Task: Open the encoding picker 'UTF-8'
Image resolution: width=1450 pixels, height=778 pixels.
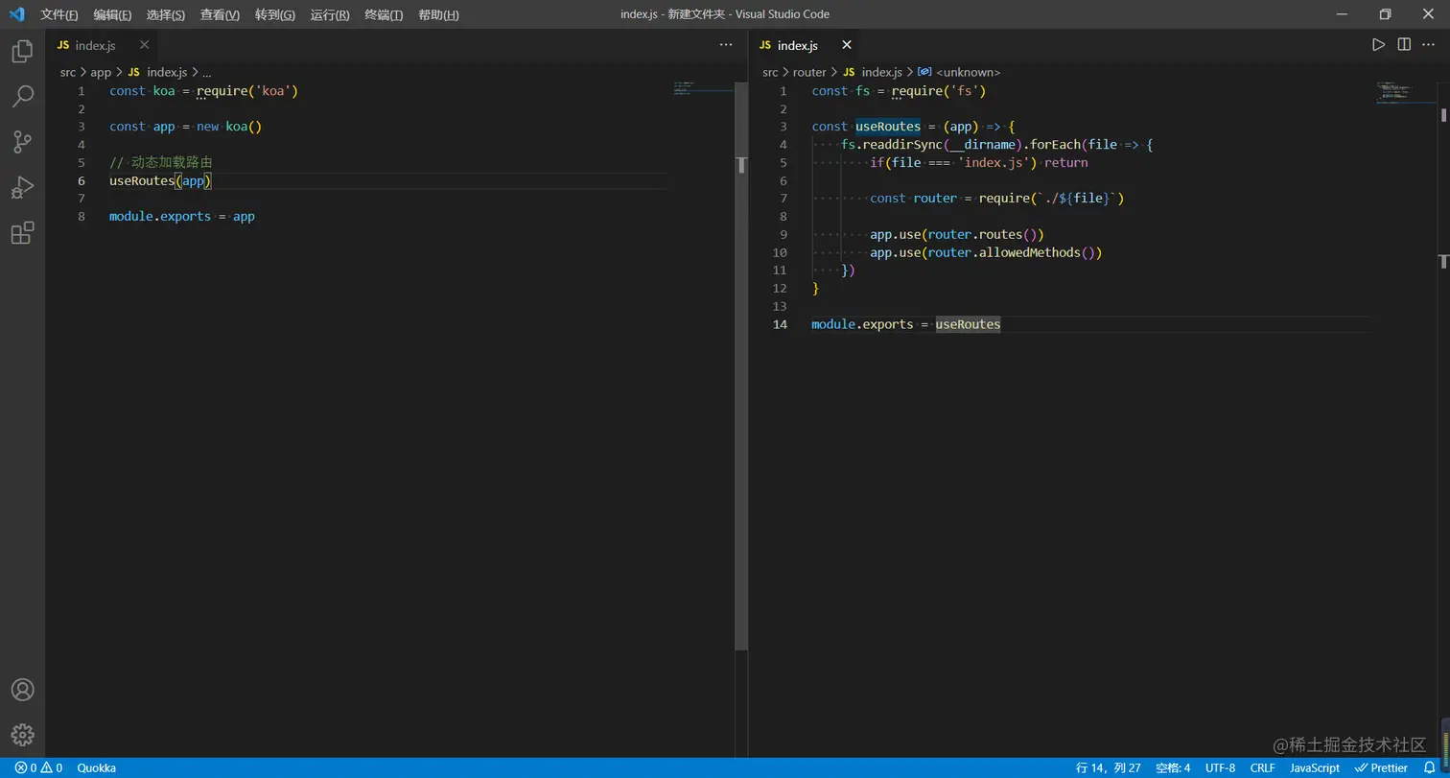Action: [x=1220, y=767]
